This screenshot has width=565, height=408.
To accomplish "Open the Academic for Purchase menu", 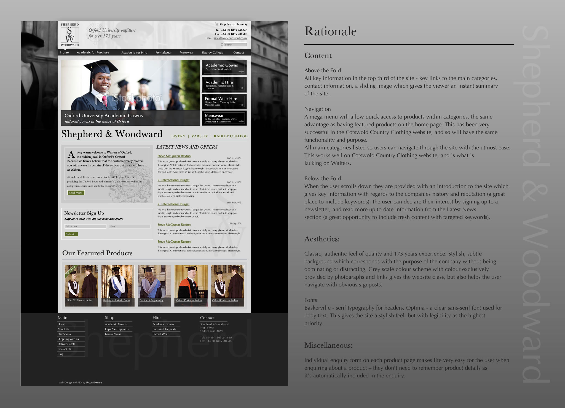I will [93, 52].
